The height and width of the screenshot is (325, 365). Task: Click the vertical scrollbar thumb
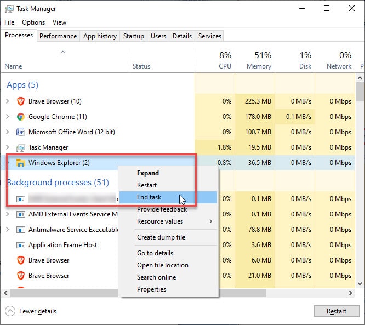click(360, 92)
